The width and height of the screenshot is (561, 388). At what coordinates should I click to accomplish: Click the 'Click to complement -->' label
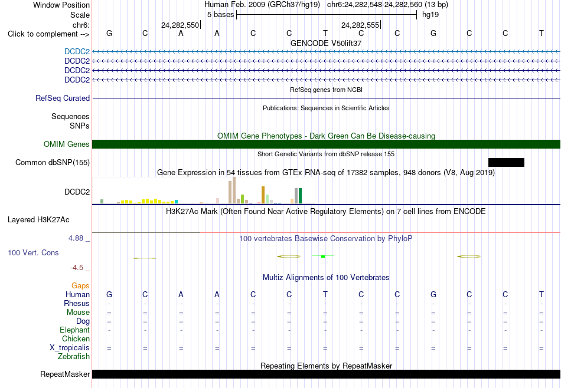pos(48,34)
